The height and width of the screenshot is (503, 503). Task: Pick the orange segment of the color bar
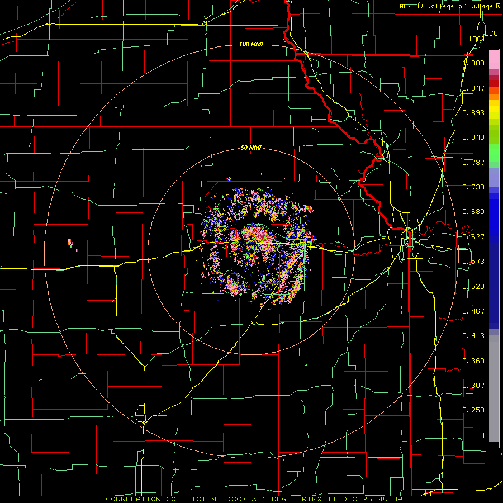(x=493, y=97)
